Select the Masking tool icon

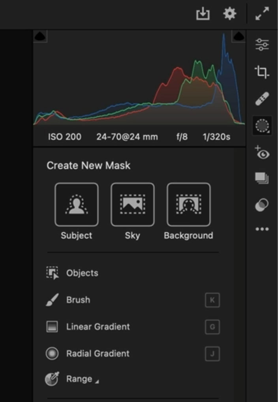pyautogui.click(x=262, y=126)
